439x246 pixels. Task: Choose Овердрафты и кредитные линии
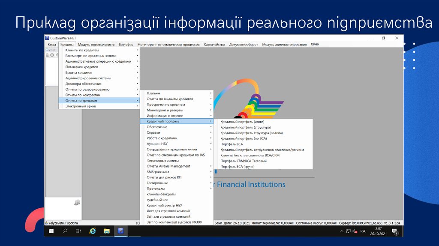tap(177, 149)
